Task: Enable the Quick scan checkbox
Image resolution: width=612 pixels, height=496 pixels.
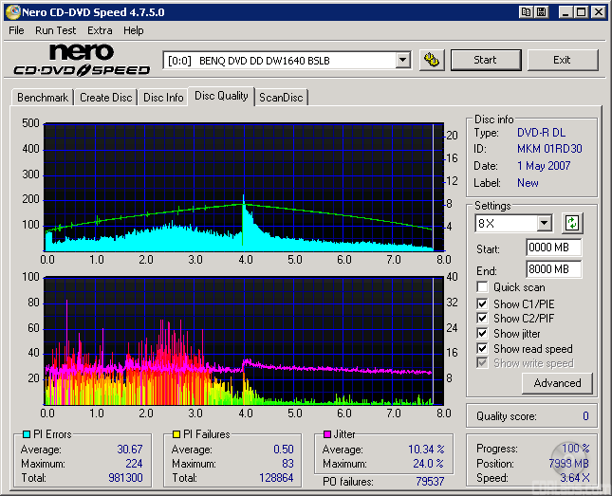Action: [x=483, y=287]
